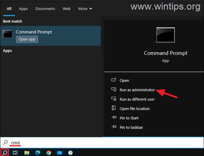Choose Pin to Start
Screen dimensions: 204x156
[x=129, y=118]
